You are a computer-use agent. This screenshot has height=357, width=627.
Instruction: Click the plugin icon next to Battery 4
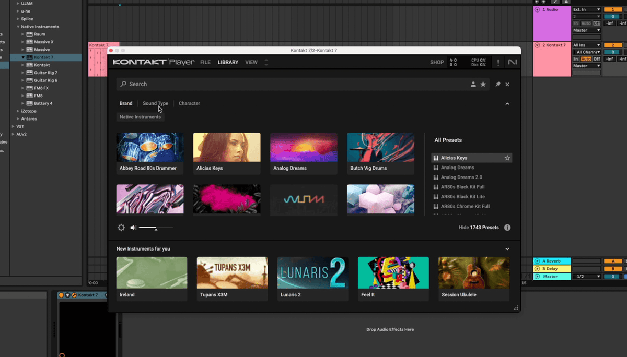[29, 103]
